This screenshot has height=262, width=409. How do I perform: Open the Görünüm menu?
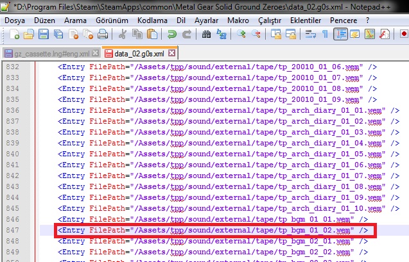click(112, 20)
